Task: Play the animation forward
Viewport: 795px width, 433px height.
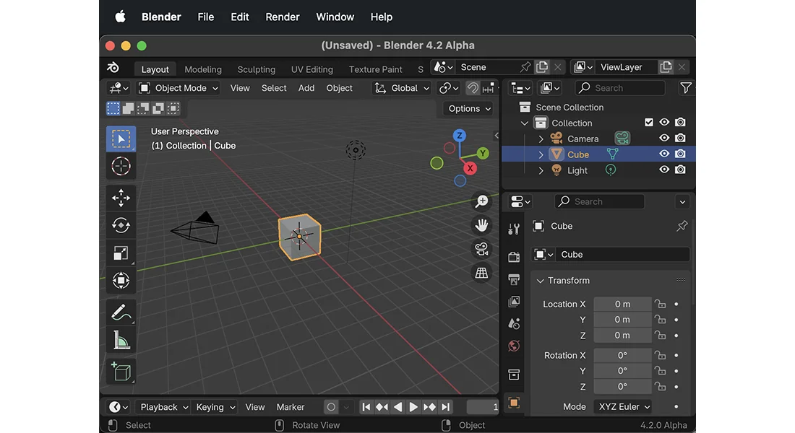Action: pyautogui.click(x=413, y=407)
